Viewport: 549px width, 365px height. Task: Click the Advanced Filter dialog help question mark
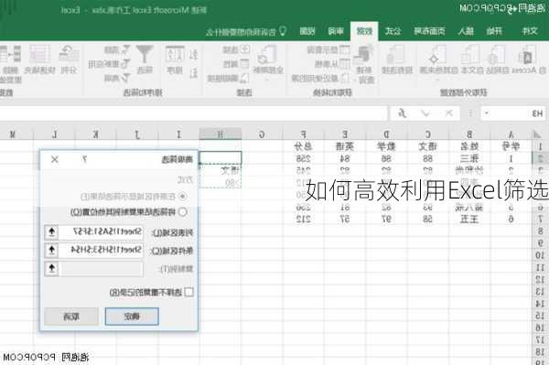tap(84, 159)
